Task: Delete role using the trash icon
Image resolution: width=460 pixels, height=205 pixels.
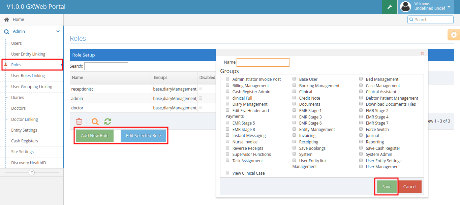Action: [79, 122]
